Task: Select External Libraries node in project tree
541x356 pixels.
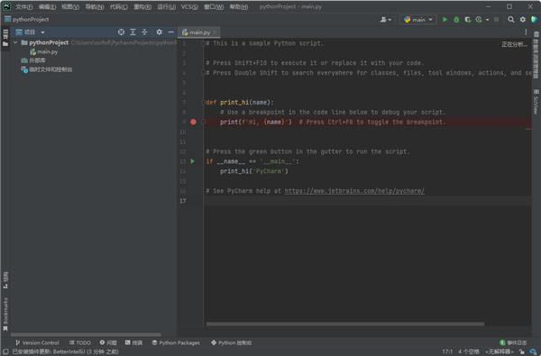Action: point(33,60)
